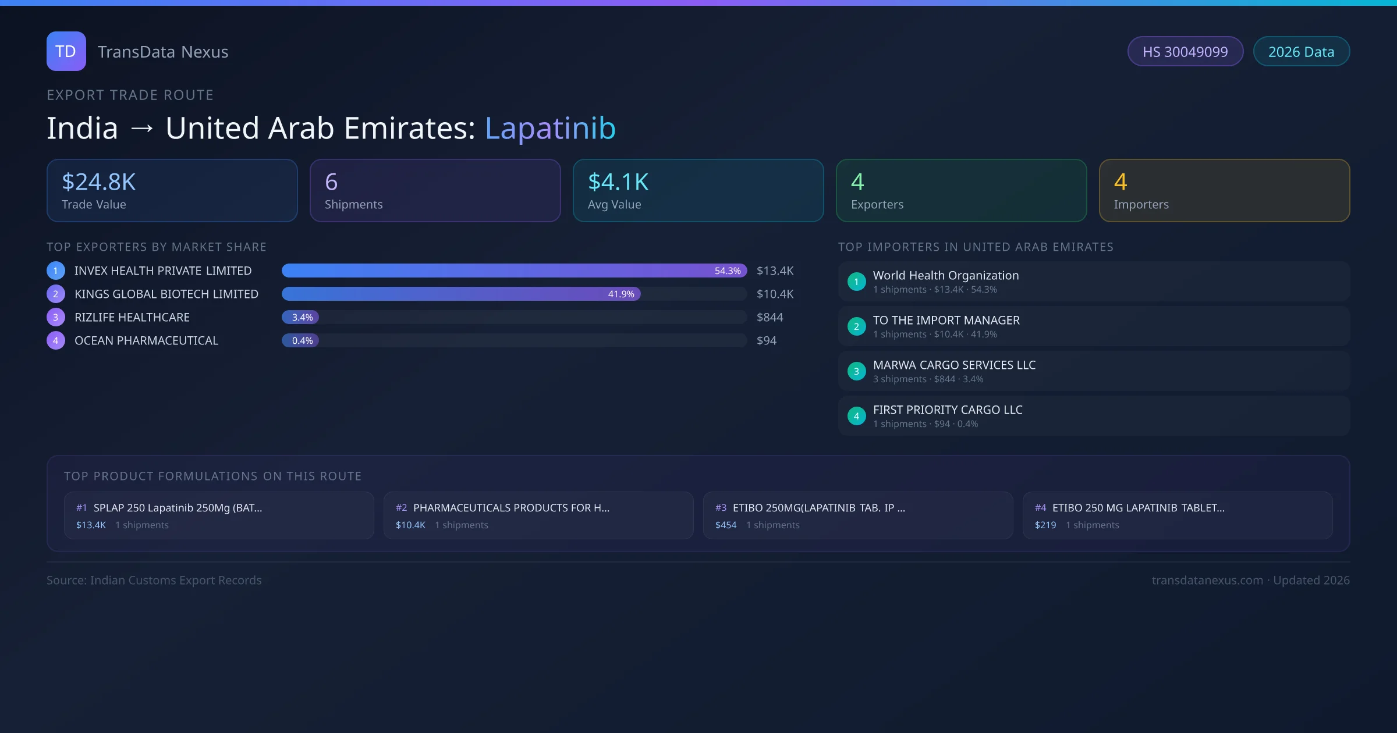
Task: Open the MARWA CARGO SERVICES LLC row
Action: click(1093, 371)
